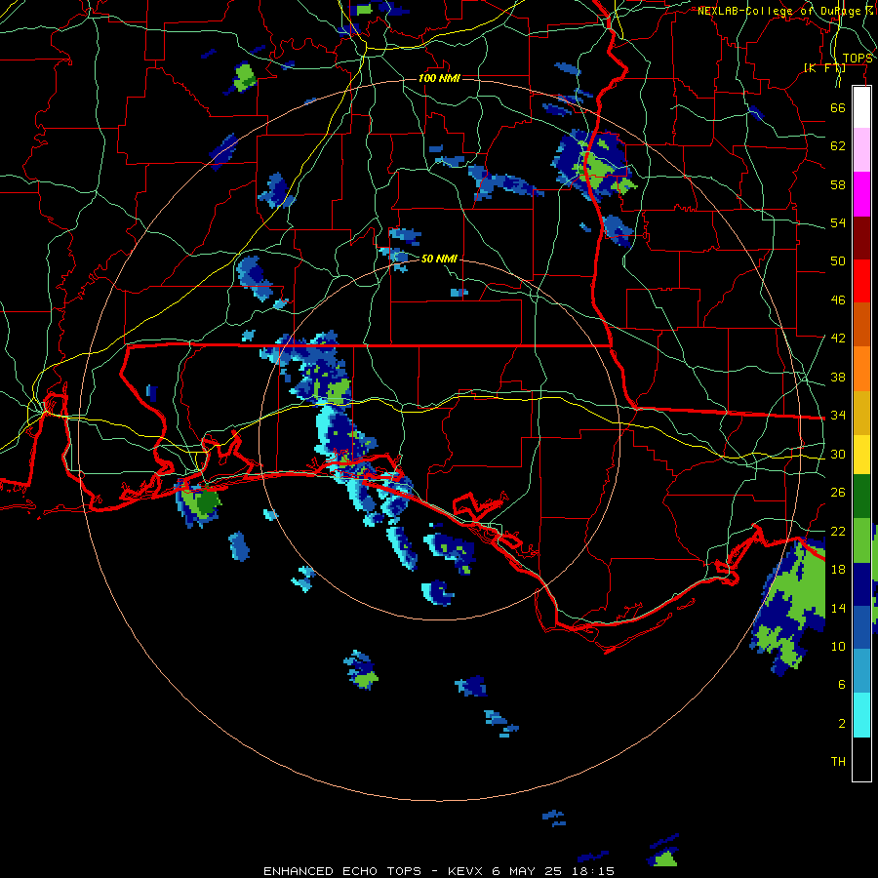
Task: Click the legend value "30"
Action: (838, 454)
